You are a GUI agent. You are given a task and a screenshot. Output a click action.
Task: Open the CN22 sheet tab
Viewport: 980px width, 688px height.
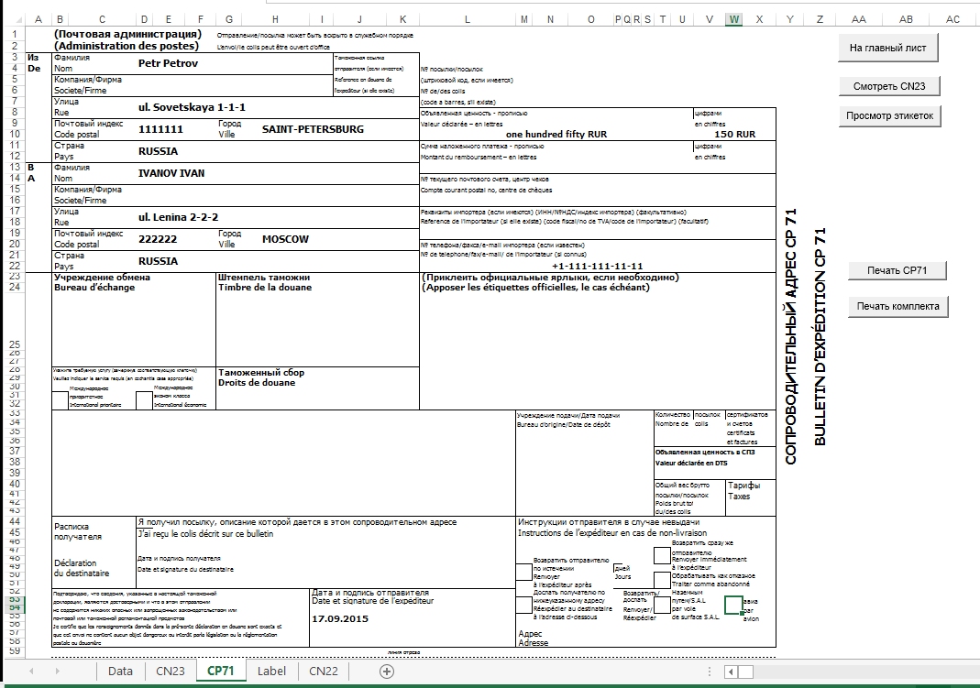[x=324, y=672]
